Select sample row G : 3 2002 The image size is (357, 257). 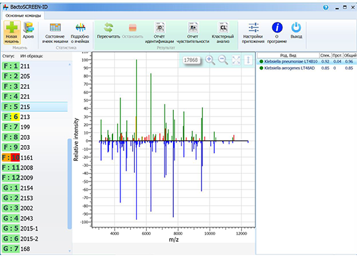pos(34,208)
